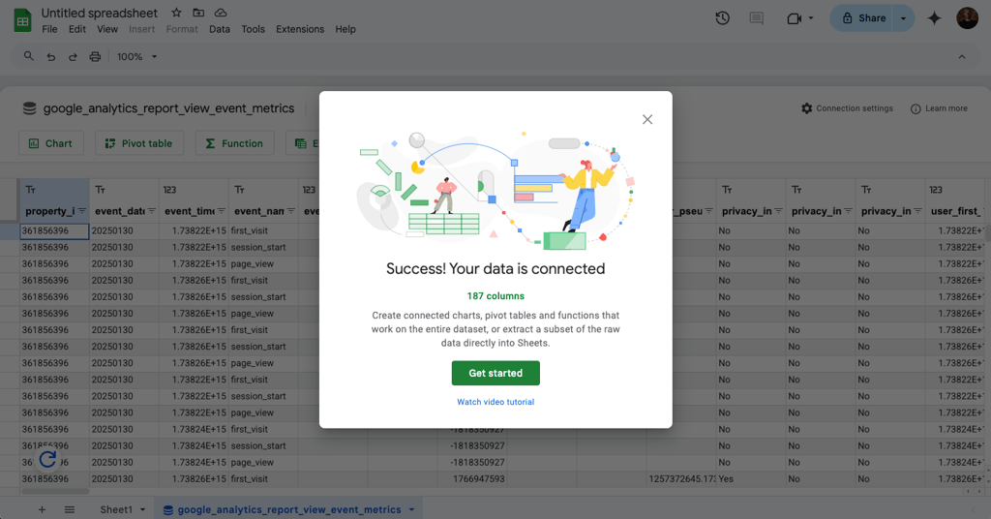Image resolution: width=991 pixels, height=519 pixels.
Task: Star the Untitled spreadsheet
Action: pos(176,13)
